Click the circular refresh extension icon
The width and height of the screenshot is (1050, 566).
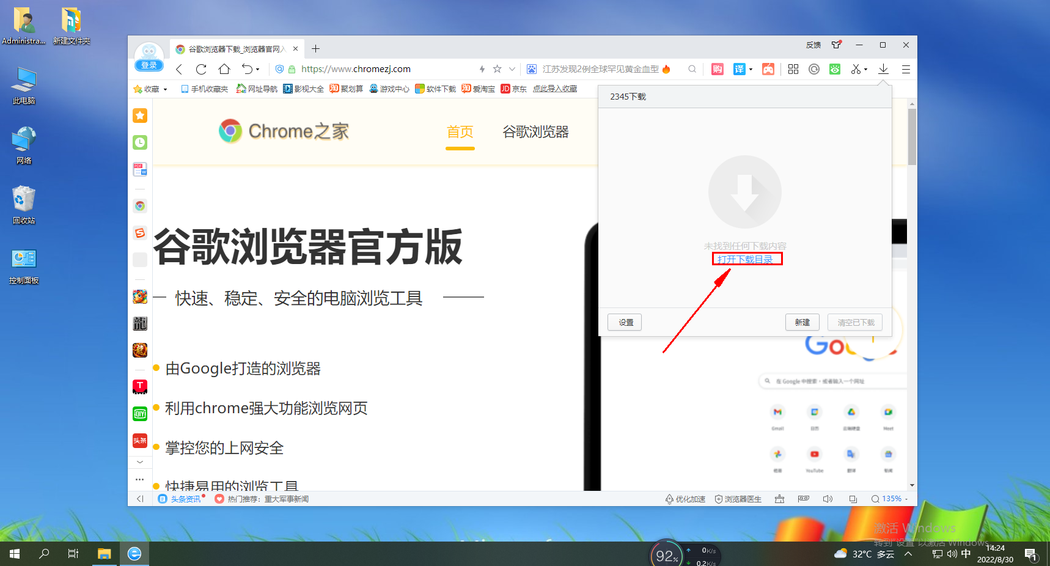814,69
